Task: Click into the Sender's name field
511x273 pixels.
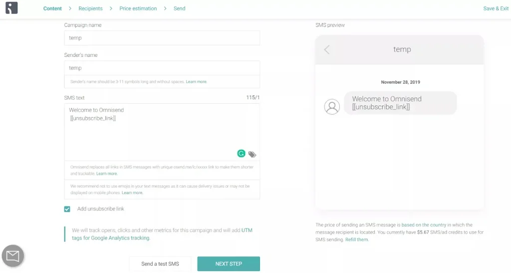Action: pos(162,68)
